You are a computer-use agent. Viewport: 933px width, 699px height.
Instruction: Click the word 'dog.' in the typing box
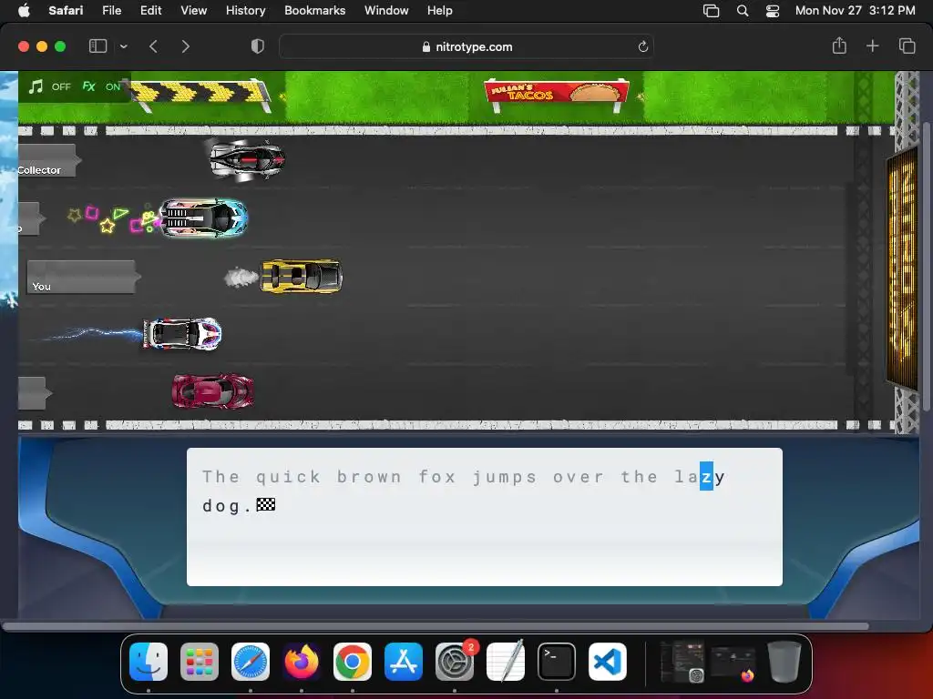(227, 506)
